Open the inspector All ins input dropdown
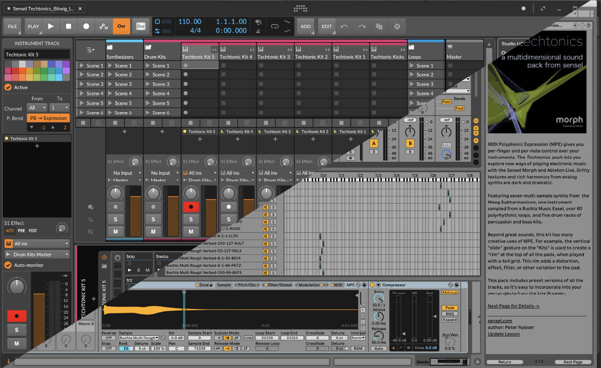Screen dimensions: 601x368 (x=37, y=244)
